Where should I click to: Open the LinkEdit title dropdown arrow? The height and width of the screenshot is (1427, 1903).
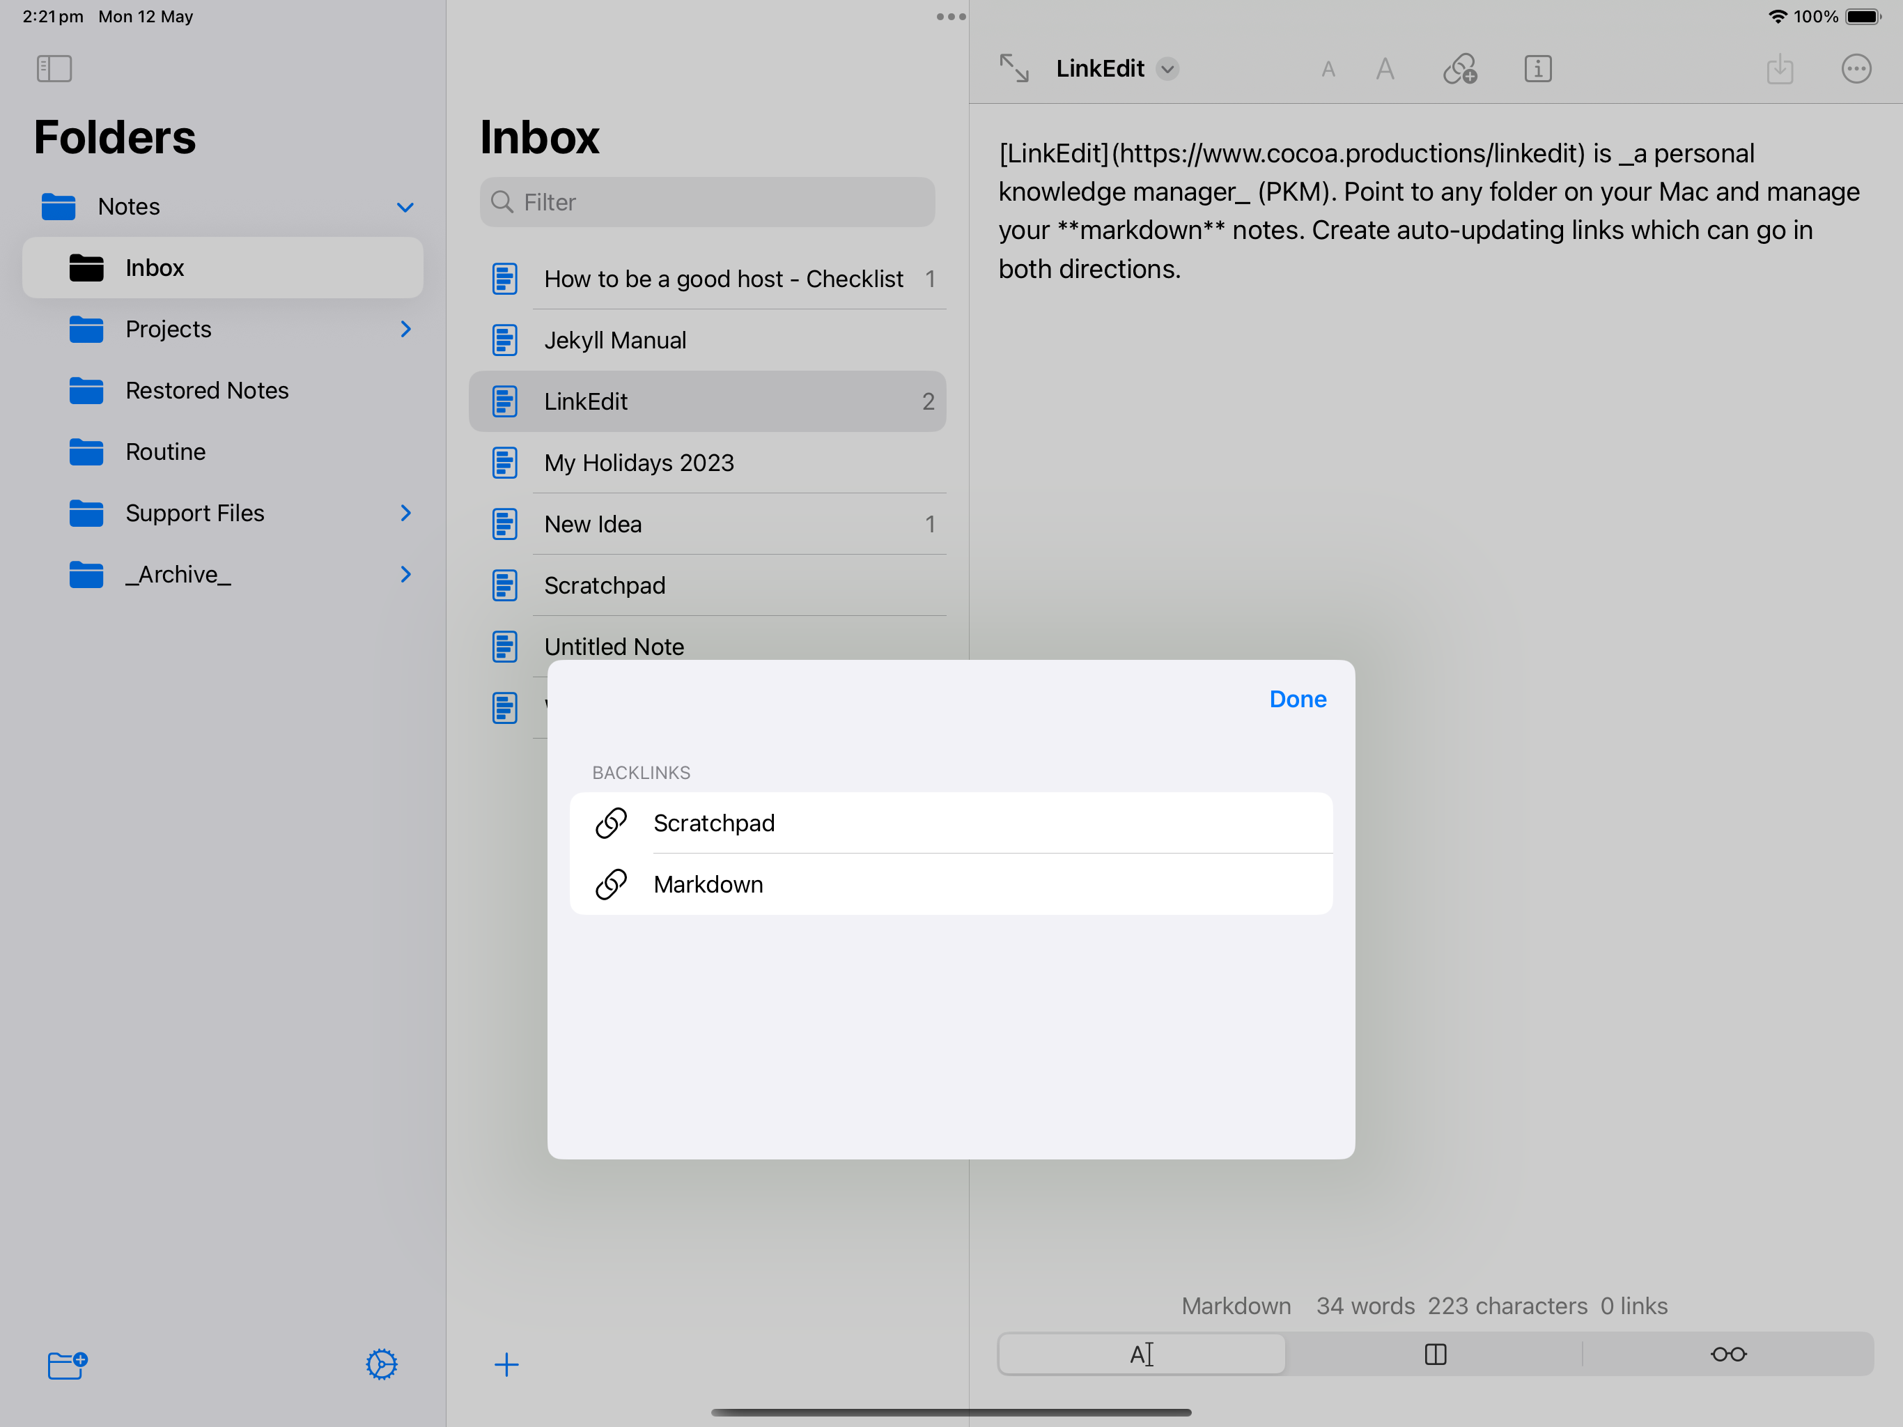[x=1167, y=69]
